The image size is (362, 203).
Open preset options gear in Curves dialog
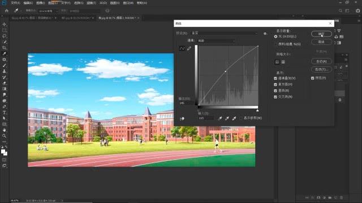pyautogui.click(x=265, y=33)
